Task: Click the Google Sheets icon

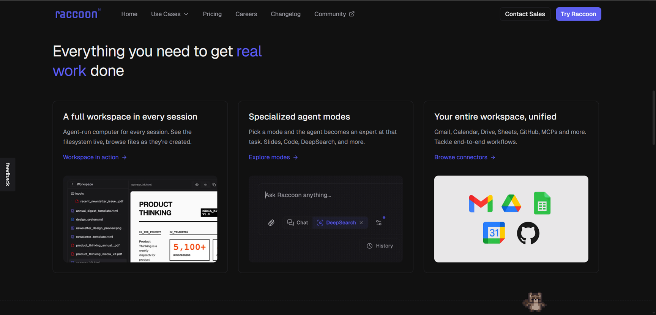Action: pos(542,203)
